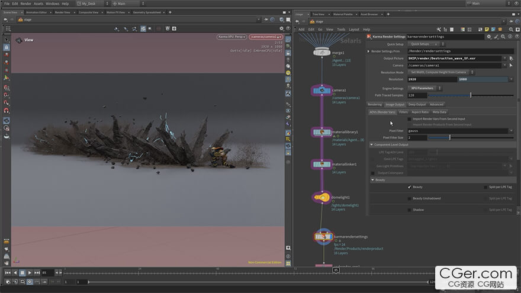Uncheck the Beauty AOV checkbox
Viewport: 521px width, 293px height.
[x=409, y=187]
